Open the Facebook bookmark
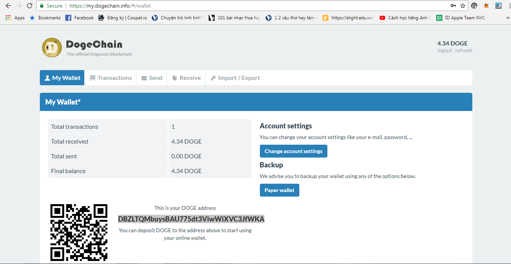 pos(80,18)
